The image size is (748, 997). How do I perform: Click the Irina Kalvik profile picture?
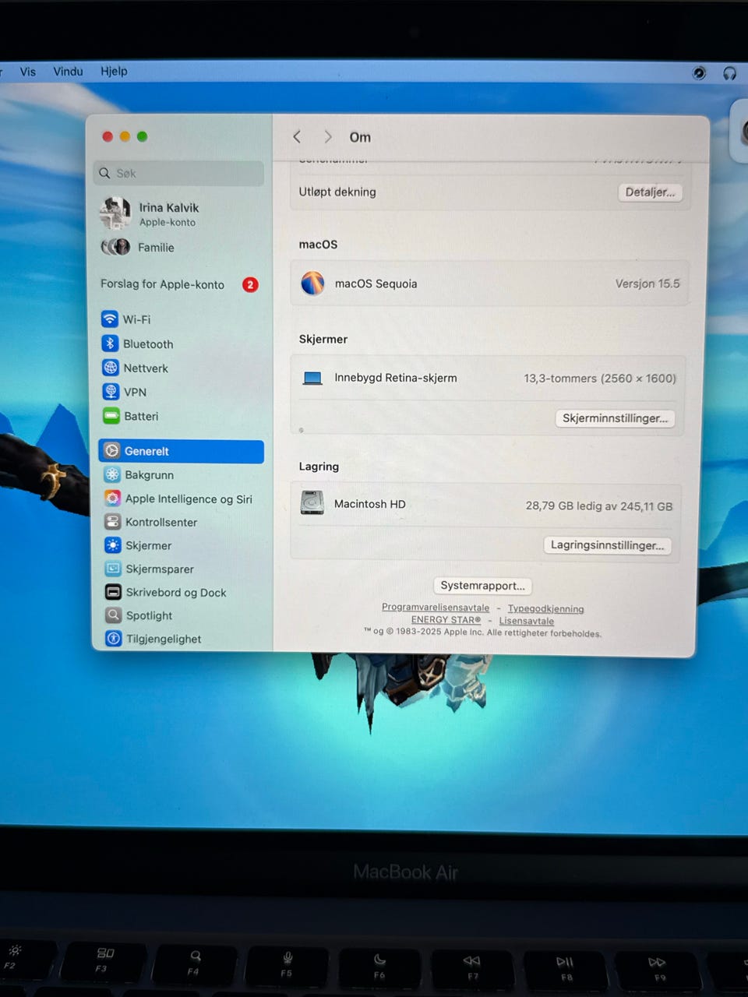115,213
